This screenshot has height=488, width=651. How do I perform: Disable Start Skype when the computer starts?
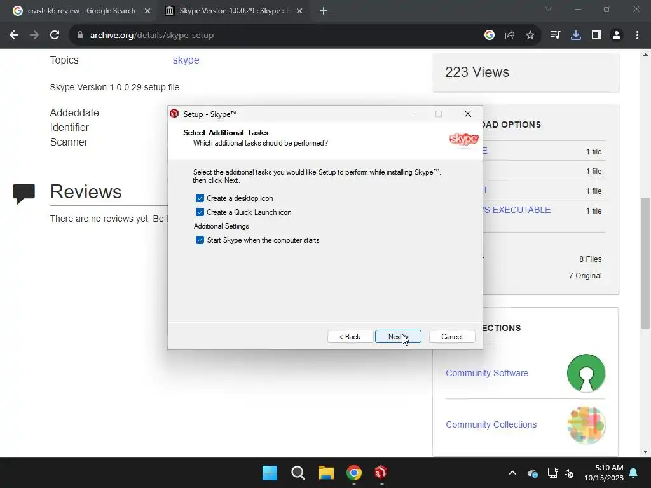click(200, 240)
